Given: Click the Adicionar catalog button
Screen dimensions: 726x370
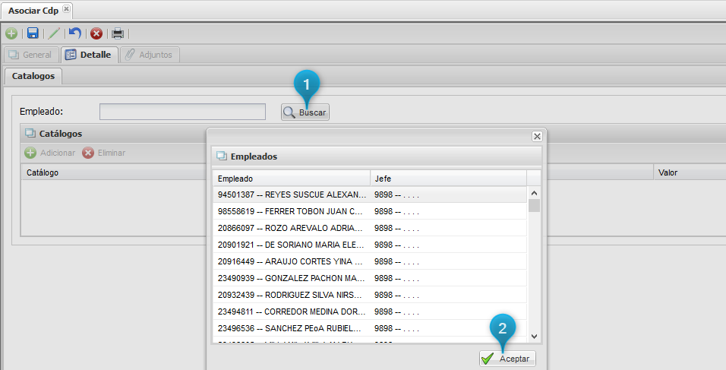Looking at the screenshot, I should [50, 153].
